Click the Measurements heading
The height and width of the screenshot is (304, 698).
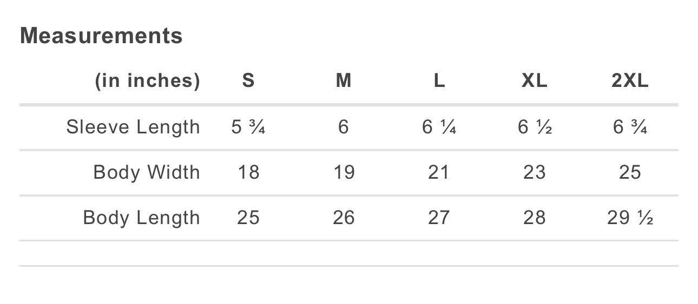pos(101,36)
